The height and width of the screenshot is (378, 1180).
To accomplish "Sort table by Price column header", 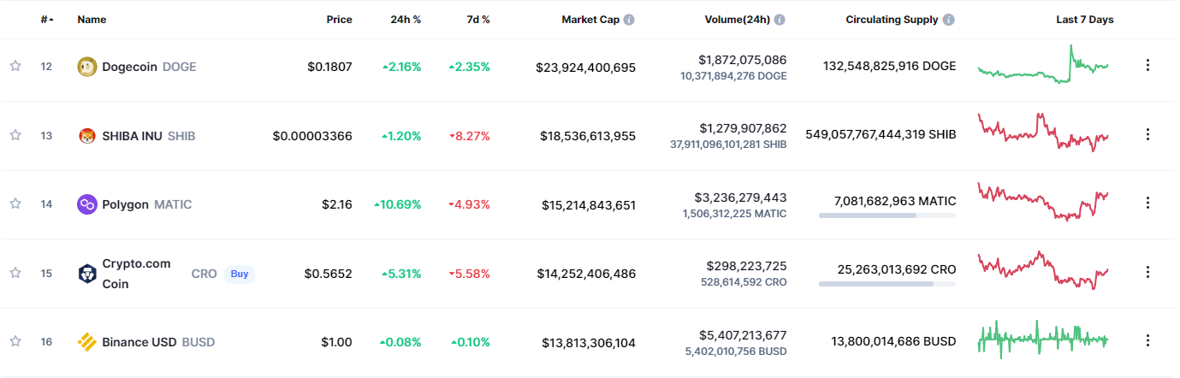I will click(x=339, y=20).
